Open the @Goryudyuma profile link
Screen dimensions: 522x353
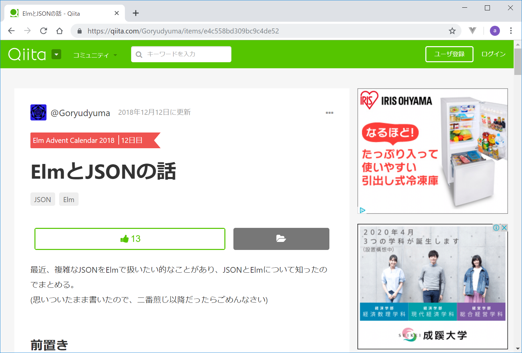(80, 113)
